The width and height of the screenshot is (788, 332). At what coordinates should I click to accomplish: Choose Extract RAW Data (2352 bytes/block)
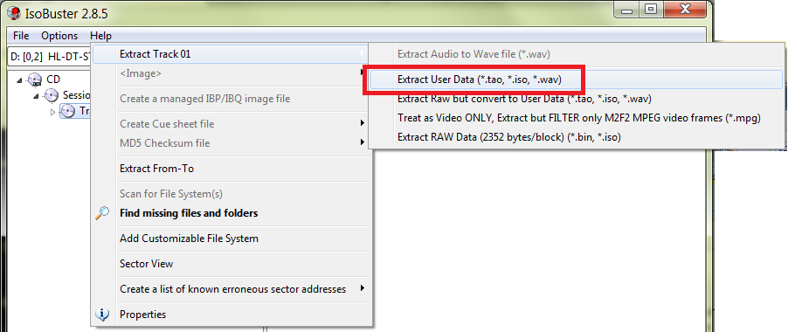click(576, 137)
